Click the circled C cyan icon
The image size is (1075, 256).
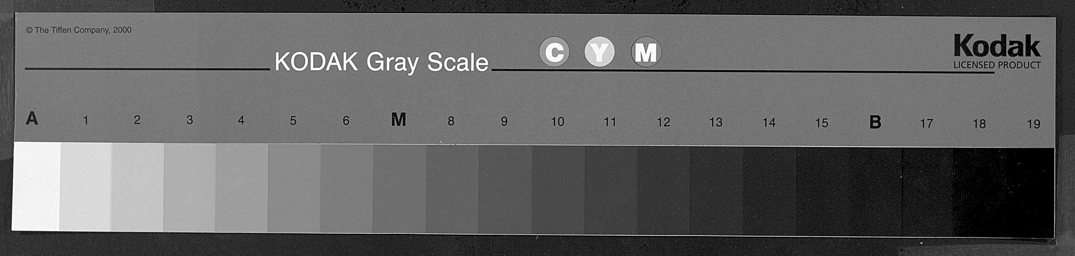point(554,52)
